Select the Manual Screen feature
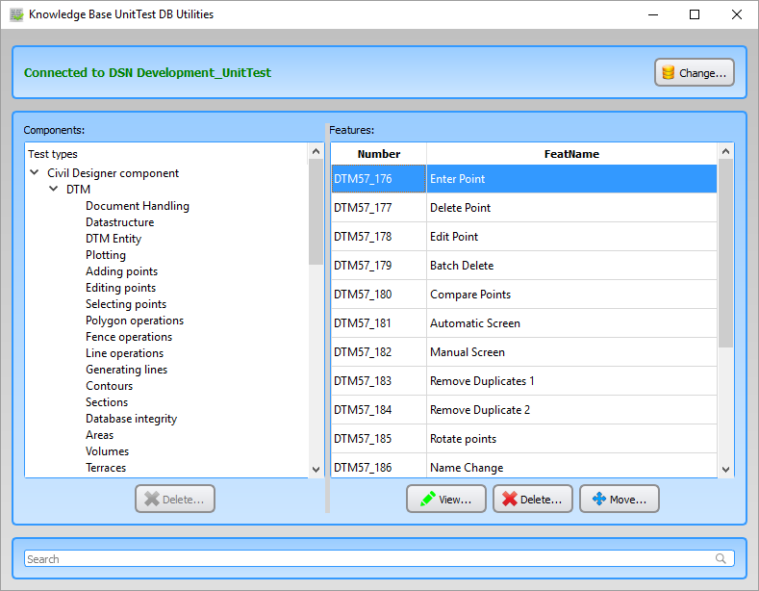Screen dimensions: 759x591 pos(523,352)
